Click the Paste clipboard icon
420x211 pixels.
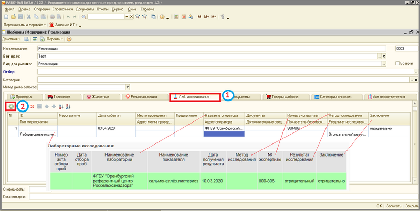[x=43, y=17]
